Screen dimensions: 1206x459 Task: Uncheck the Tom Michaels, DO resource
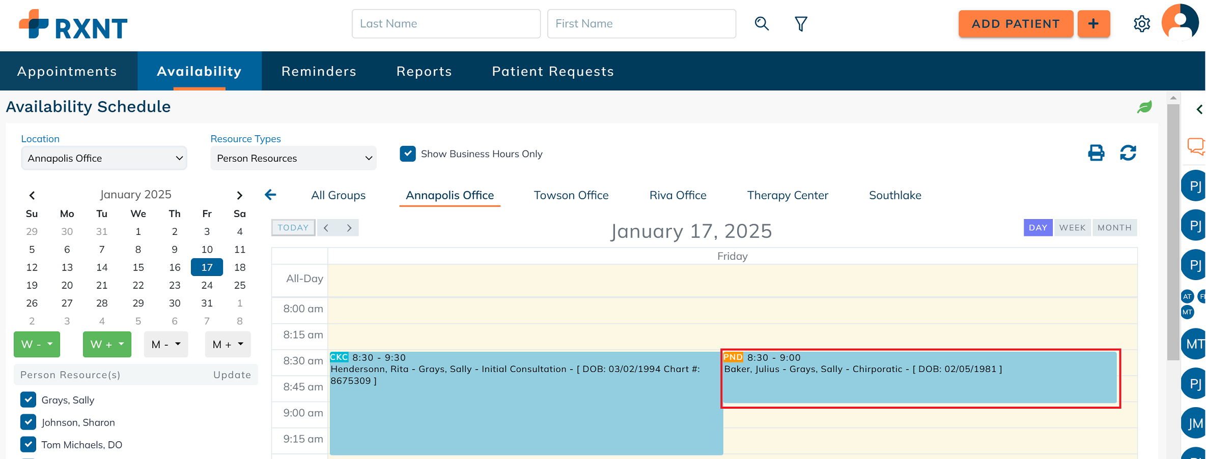29,445
